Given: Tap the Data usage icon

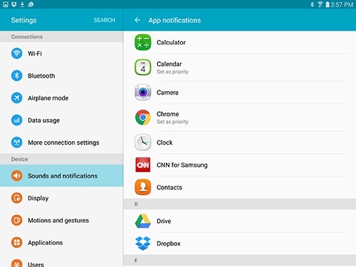Looking at the screenshot, I should coord(16,120).
